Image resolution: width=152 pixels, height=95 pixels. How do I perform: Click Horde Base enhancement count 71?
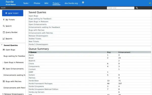pos(119,81)
